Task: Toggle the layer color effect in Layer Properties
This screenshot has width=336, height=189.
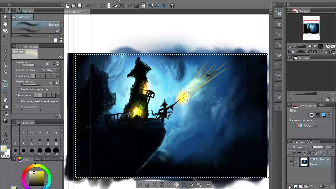Action: point(324,115)
